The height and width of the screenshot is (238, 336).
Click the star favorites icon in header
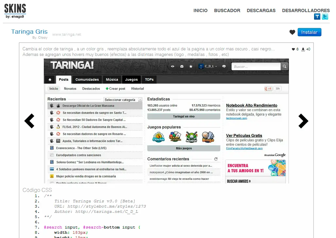pyautogui.click(x=191, y=66)
